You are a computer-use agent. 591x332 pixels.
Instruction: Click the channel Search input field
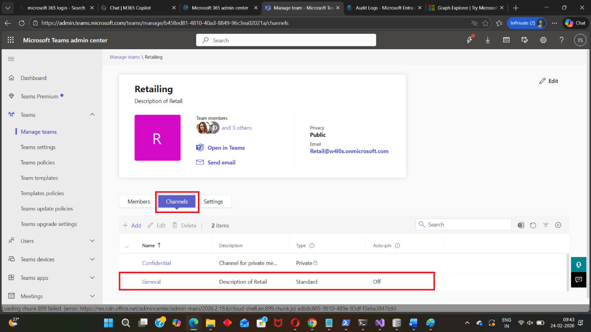point(467,225)
